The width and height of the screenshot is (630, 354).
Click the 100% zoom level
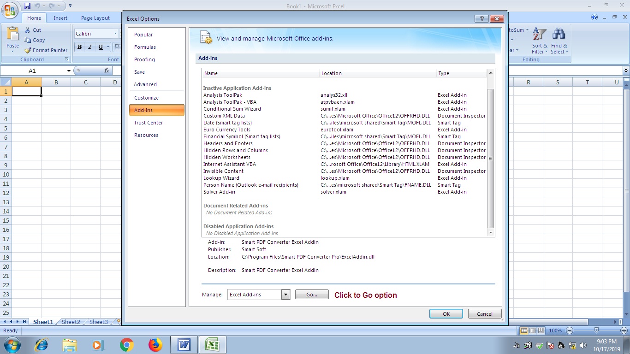(555, 330)
